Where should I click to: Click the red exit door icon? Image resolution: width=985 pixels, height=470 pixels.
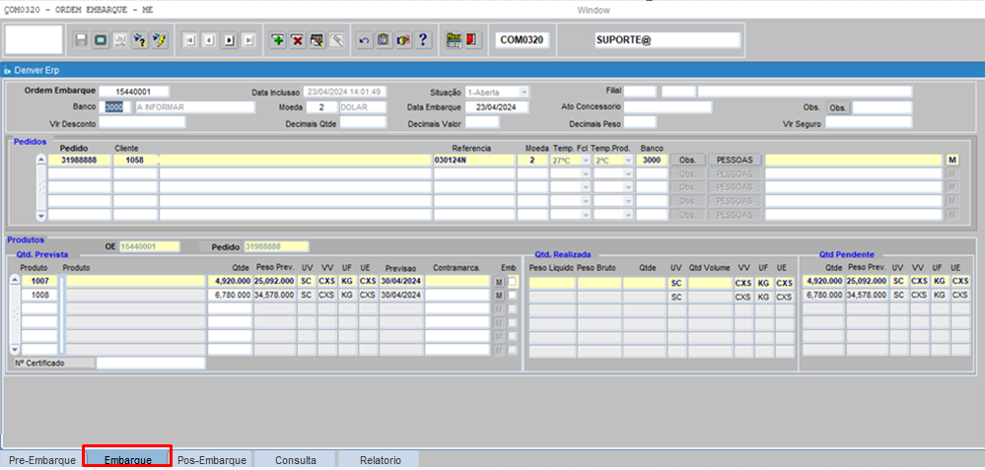pos(471,40)
